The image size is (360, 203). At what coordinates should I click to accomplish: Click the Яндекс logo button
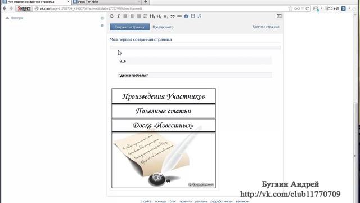click(24, 8)
